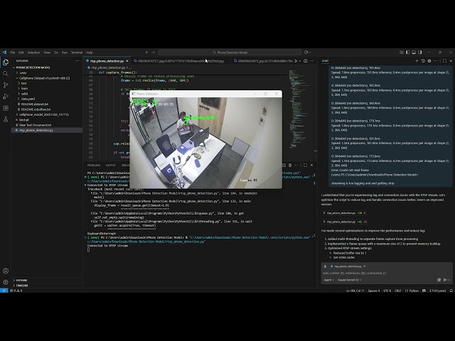The image size is (455, 341).
Task: Switch to the PROBLEMS panel tab
Action: tap(94, 166)
